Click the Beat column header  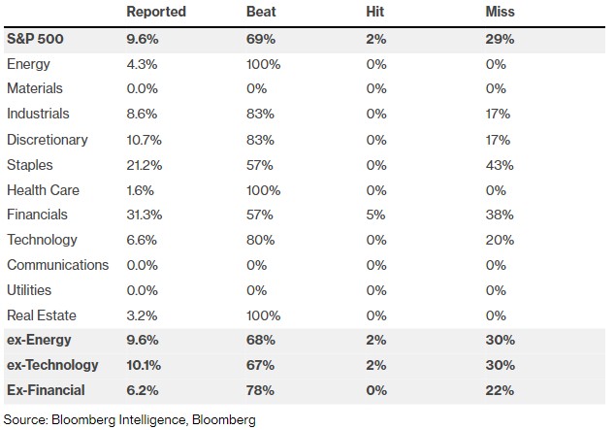262,12
